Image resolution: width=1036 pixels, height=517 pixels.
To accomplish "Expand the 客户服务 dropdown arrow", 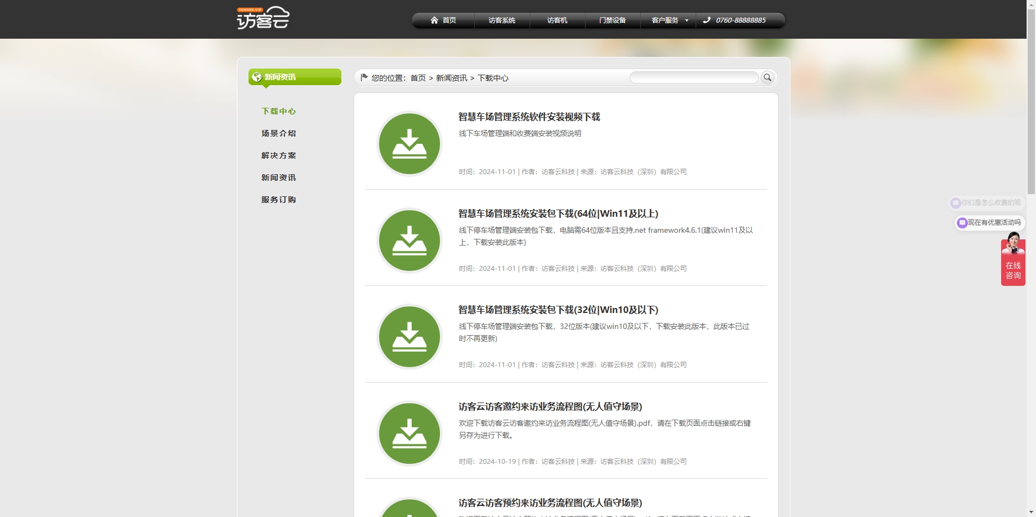I will click(687, 20).
